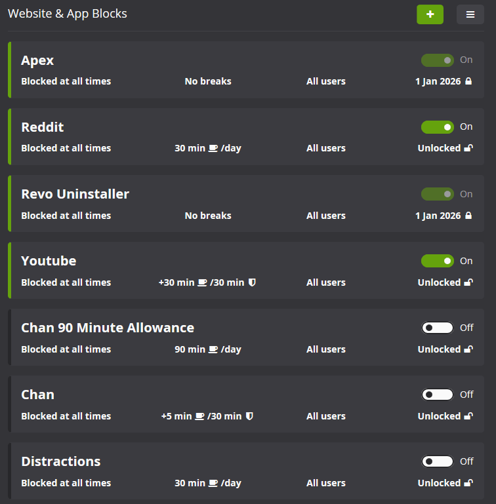The height and width of the screenshot is (504, 496).
Task: Enable the Chan 90 Minute Allowance block
Action: tap(438, 328)
